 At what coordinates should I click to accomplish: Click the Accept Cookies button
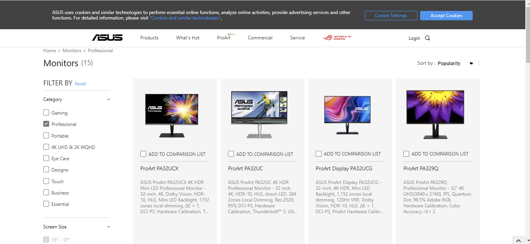[x=446, y=16]
